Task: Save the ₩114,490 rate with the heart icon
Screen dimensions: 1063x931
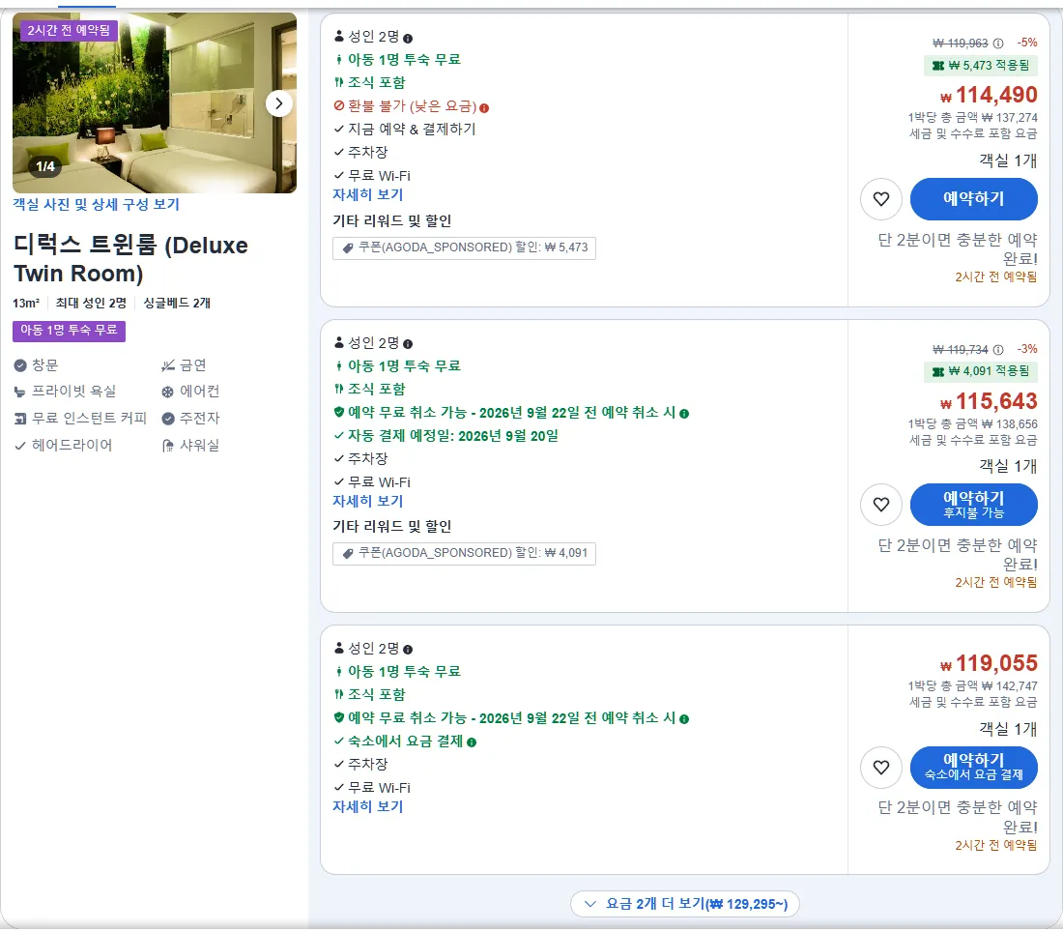Action: pyautogui.click(x=880, y=199)
